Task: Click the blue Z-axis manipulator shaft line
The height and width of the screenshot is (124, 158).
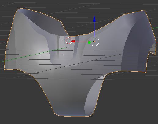Action: (94, 29)
